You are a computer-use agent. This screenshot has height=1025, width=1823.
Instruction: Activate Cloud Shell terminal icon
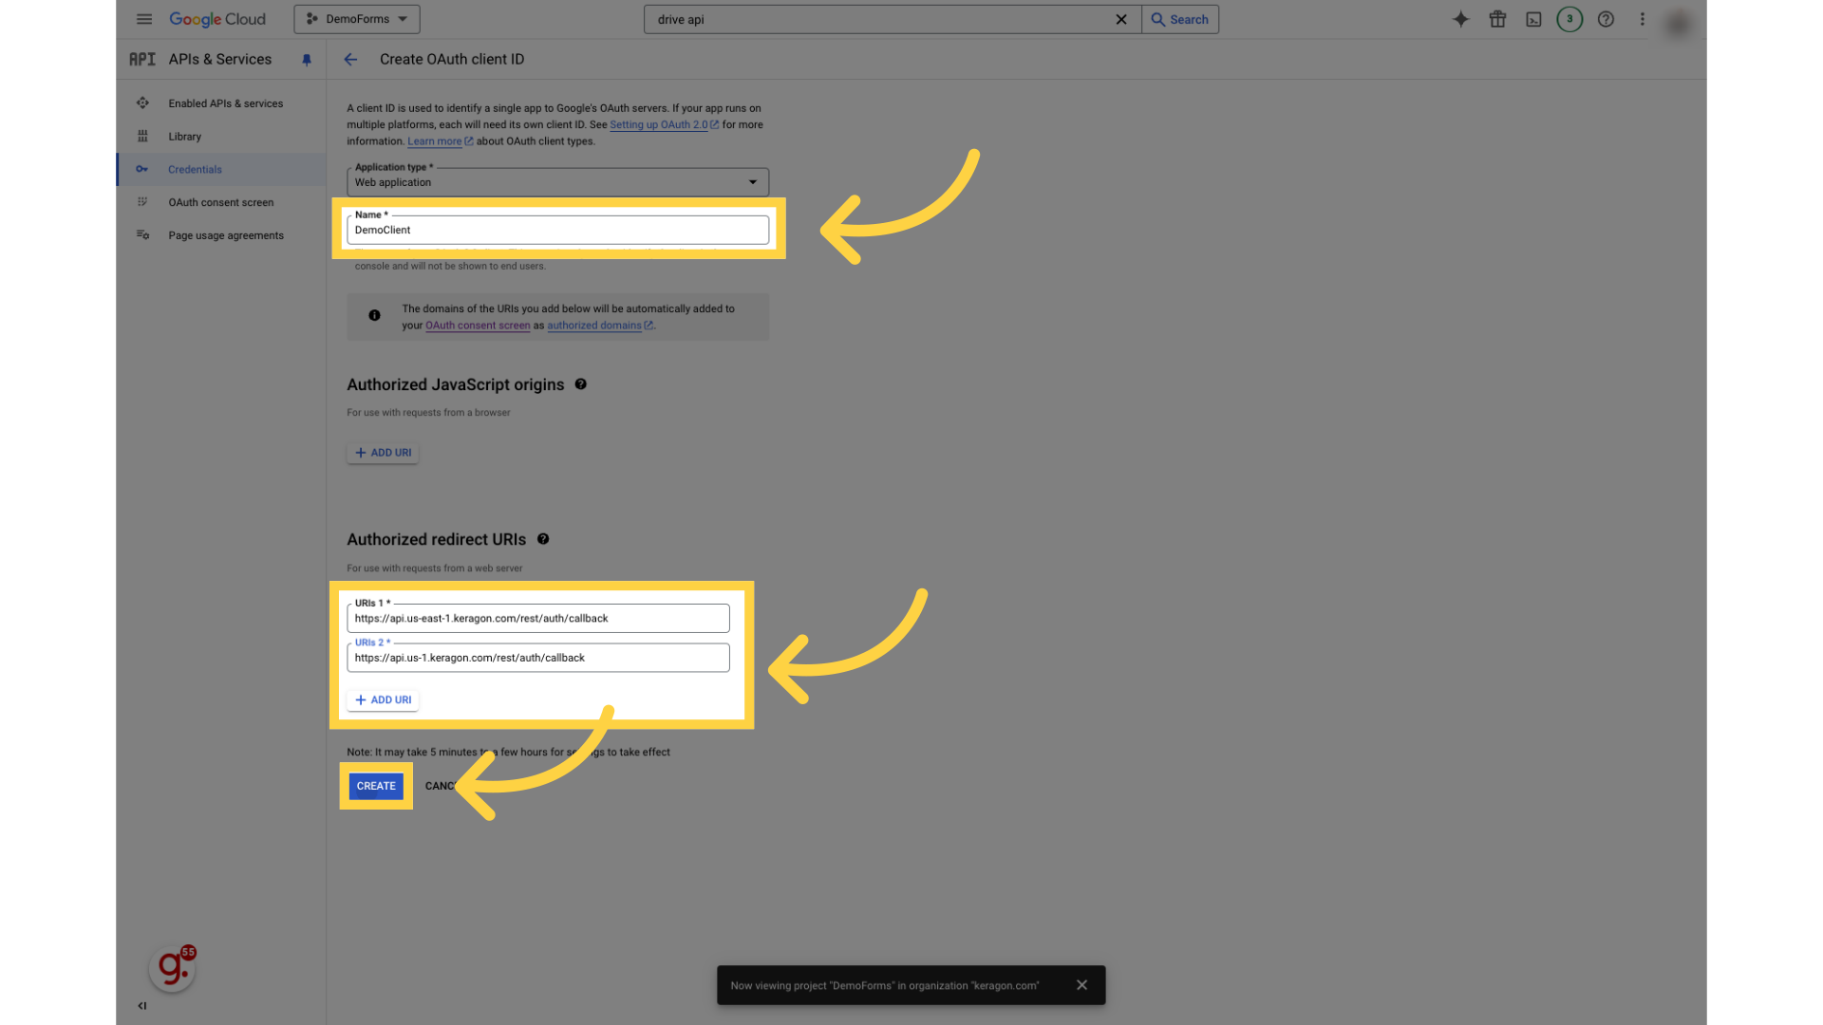pos(1533,19)
